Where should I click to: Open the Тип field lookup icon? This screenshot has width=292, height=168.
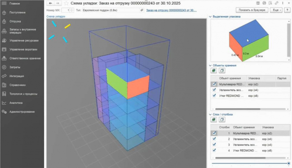142,10
